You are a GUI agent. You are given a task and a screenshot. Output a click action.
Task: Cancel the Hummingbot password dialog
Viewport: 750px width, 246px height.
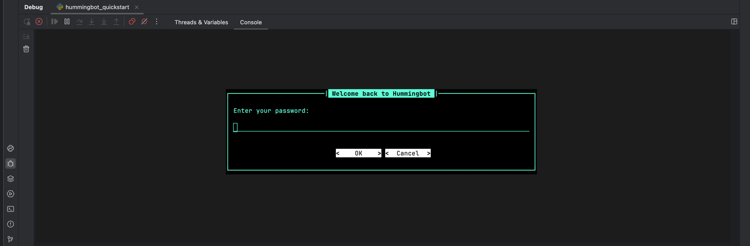tap(408, 153)
